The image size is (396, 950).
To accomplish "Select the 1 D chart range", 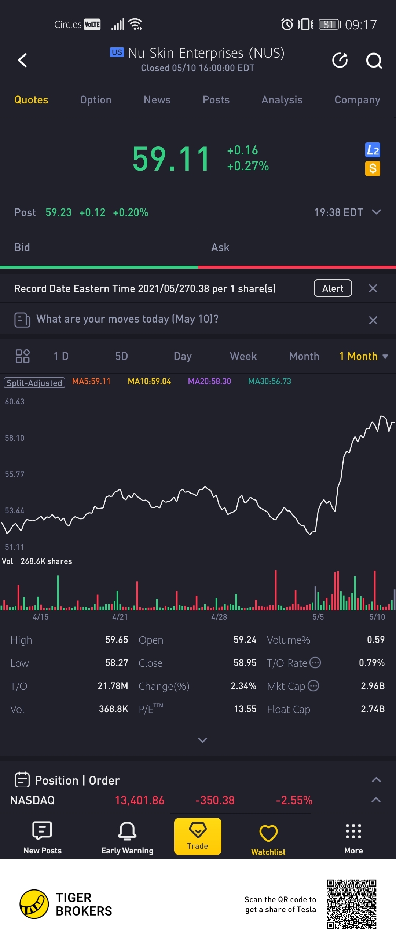I will [x=61, y=356].
